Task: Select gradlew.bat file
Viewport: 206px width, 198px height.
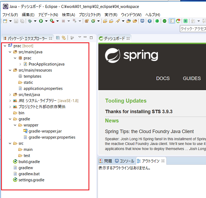Action: 27,174
